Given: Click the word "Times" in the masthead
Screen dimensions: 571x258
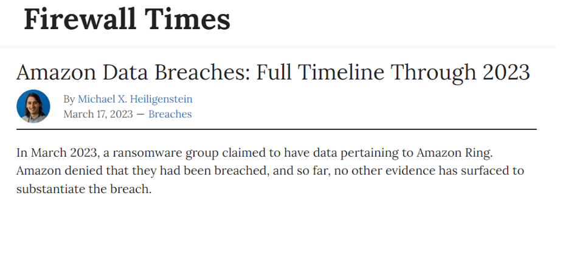Looking at the screenshot, I should click(187, 19).
